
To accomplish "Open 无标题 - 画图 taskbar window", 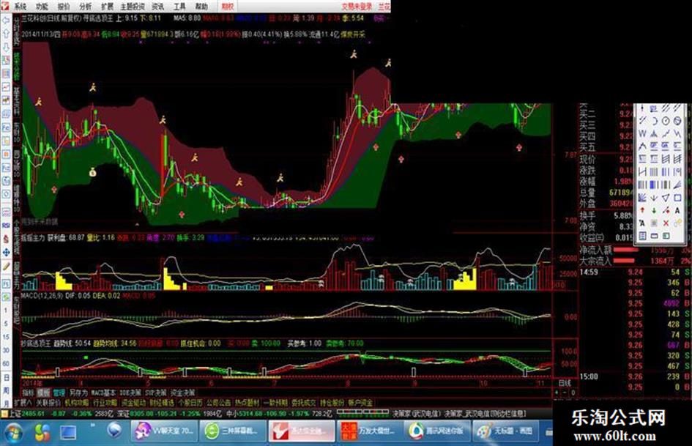I will click(x=506, y=431).
